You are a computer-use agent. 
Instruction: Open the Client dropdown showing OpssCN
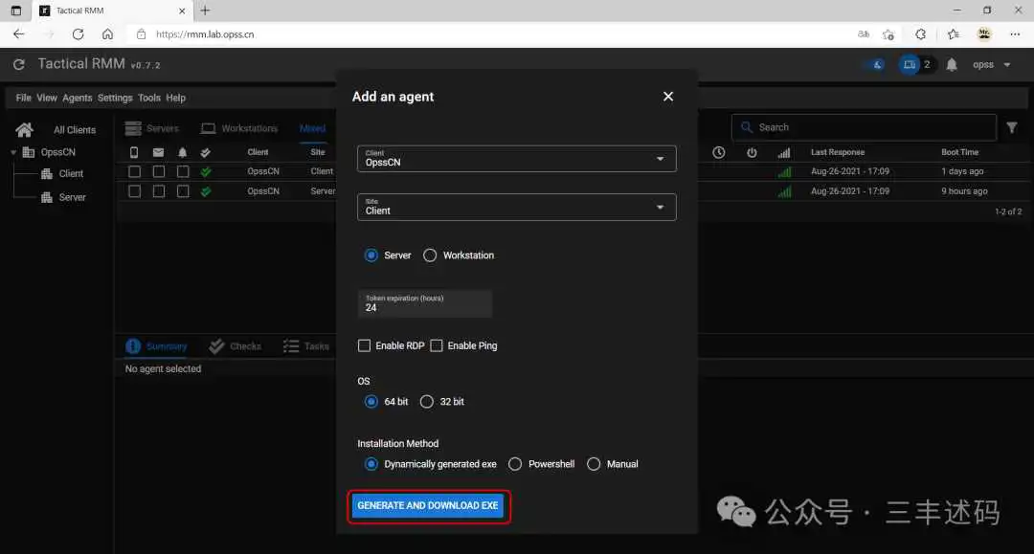pos(516,158)
